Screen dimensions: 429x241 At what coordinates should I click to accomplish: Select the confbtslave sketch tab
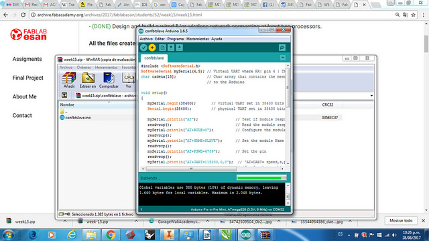click(x=154, y=58)
